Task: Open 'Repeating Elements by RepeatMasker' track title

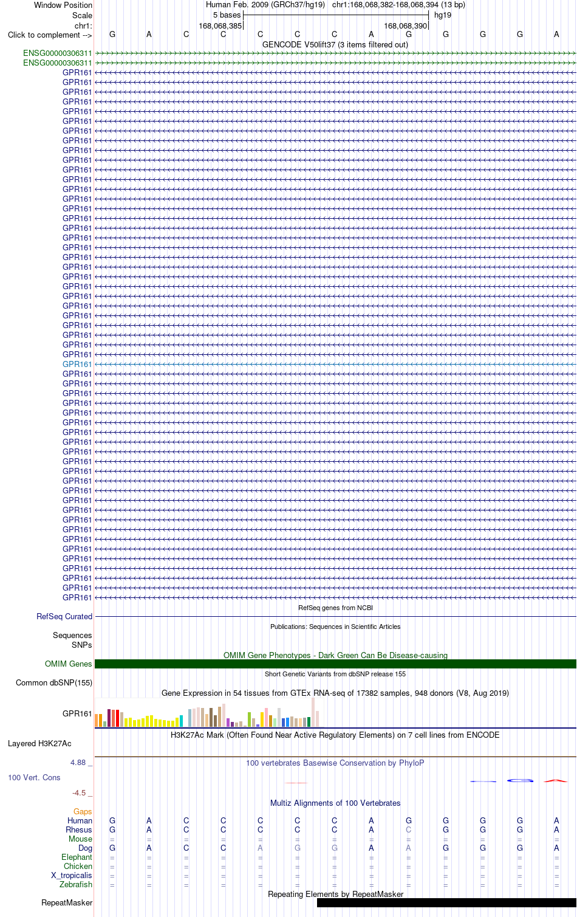Action: pyautogui.click(x=335, y=894)
